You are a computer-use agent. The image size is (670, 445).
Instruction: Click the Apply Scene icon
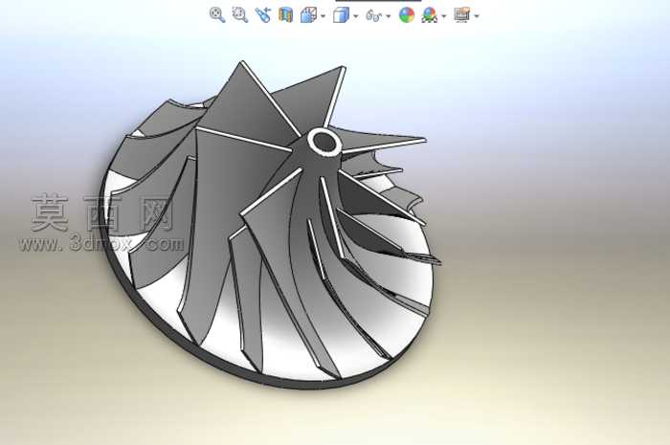click(430, 15)
